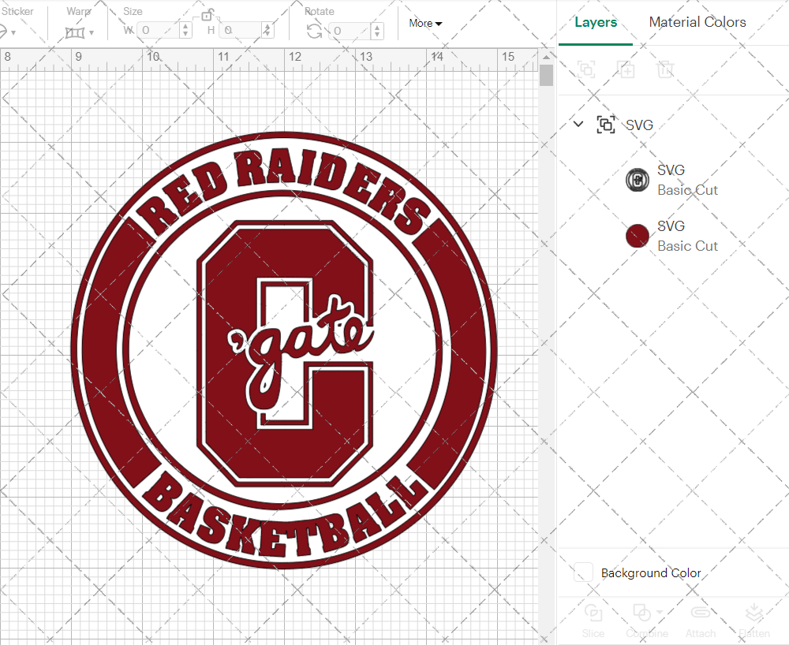
Task: Click the Rotate field stepper arrows
Action: pyautogui.click(x=377, y=31)
